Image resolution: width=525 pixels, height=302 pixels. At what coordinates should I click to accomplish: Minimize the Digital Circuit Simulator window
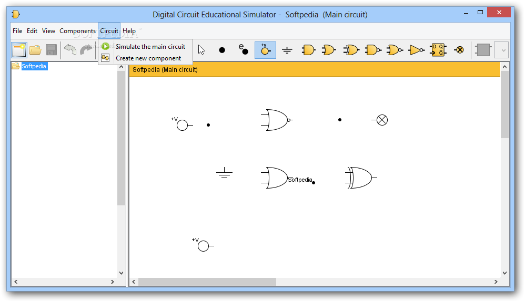click(x=466, y=13)
